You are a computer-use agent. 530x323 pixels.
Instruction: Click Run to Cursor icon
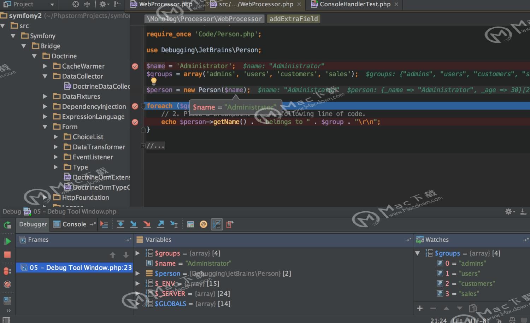(174, 224)
